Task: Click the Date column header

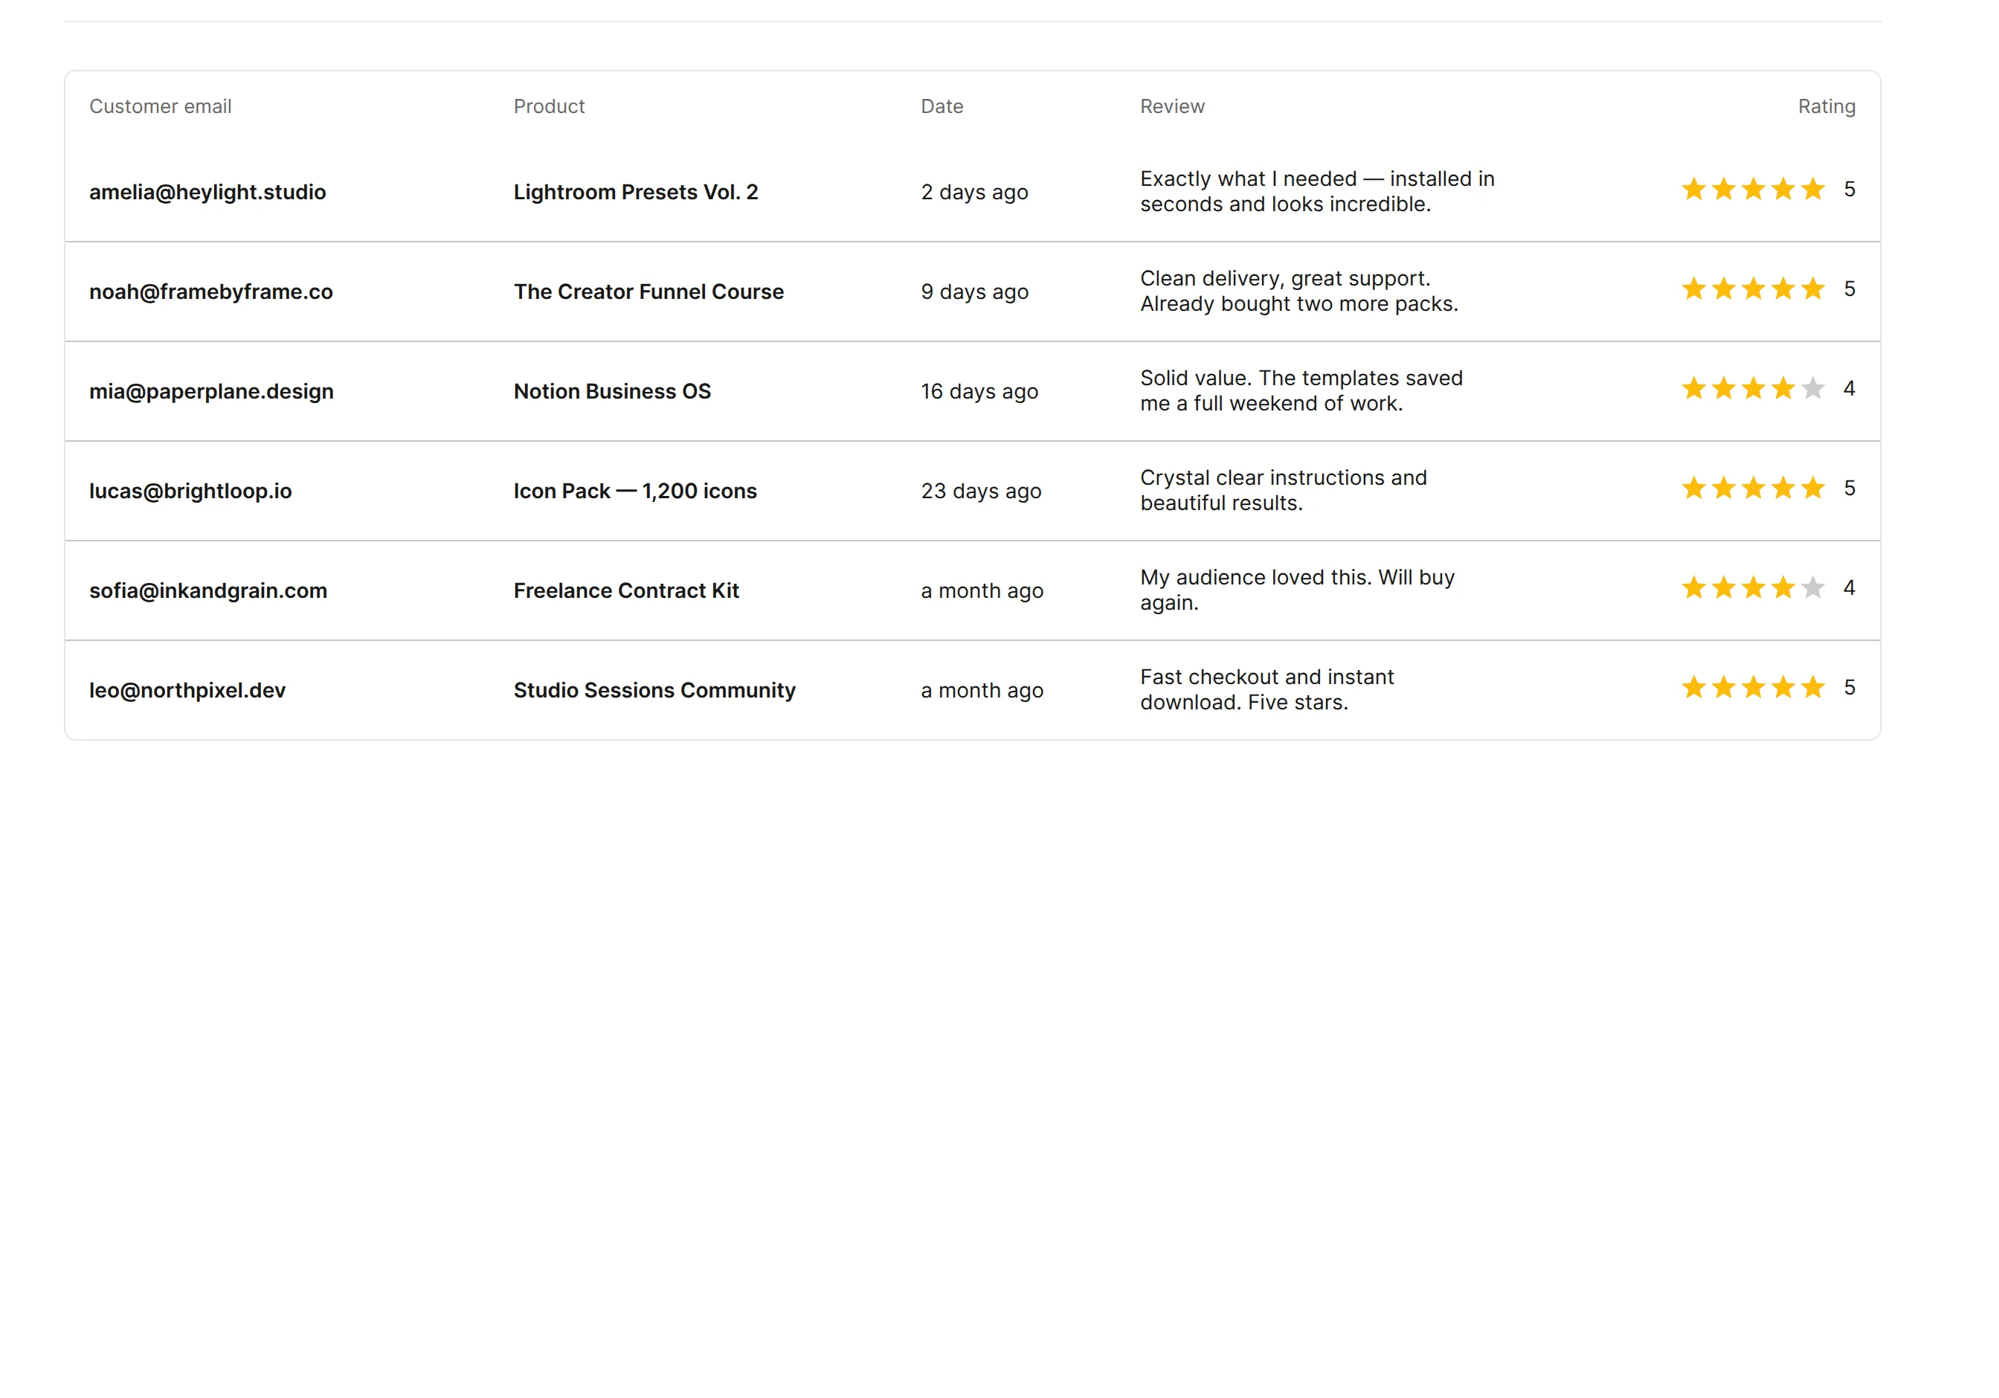Action: [x=942, y=106]
